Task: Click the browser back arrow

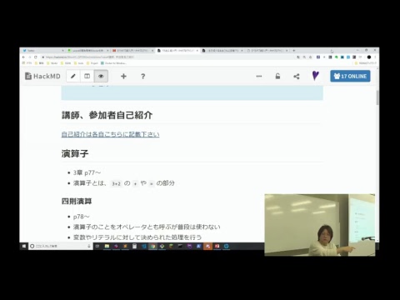Action: point(23,57)
